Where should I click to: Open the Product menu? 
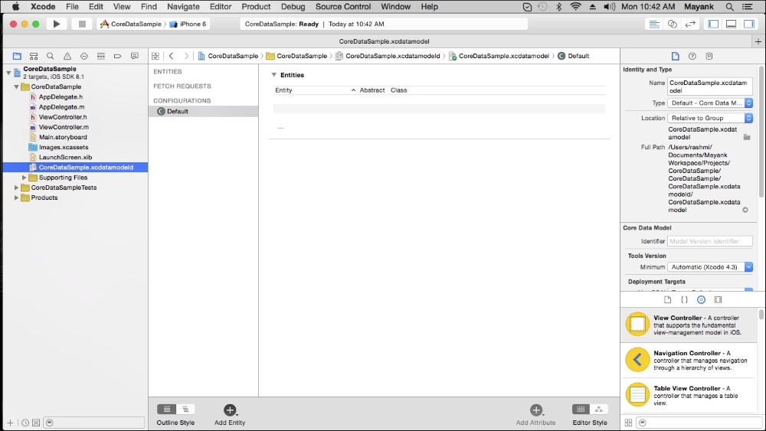[256, 6]
